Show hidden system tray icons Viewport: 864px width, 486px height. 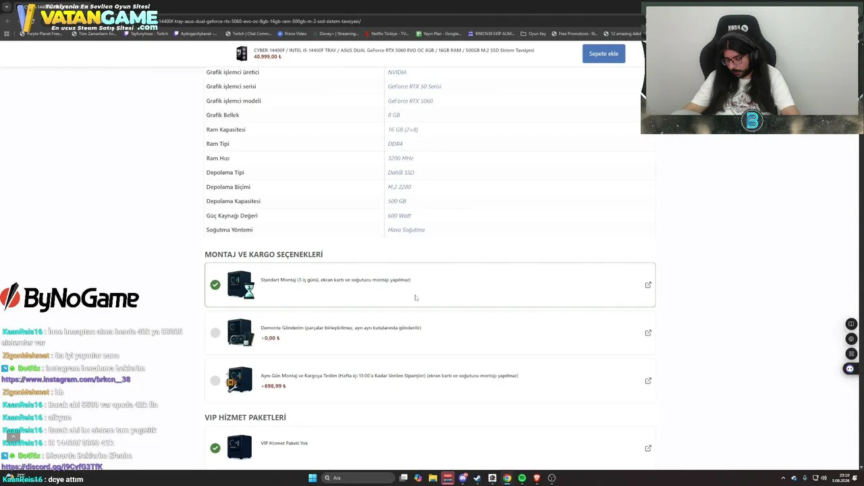[x=783, y=478]
